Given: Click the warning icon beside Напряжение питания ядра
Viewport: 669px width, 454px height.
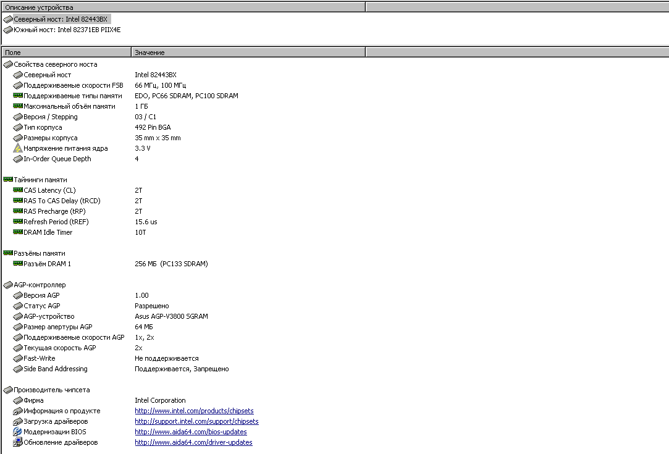Looking at the screenshot, I should 17,148.
